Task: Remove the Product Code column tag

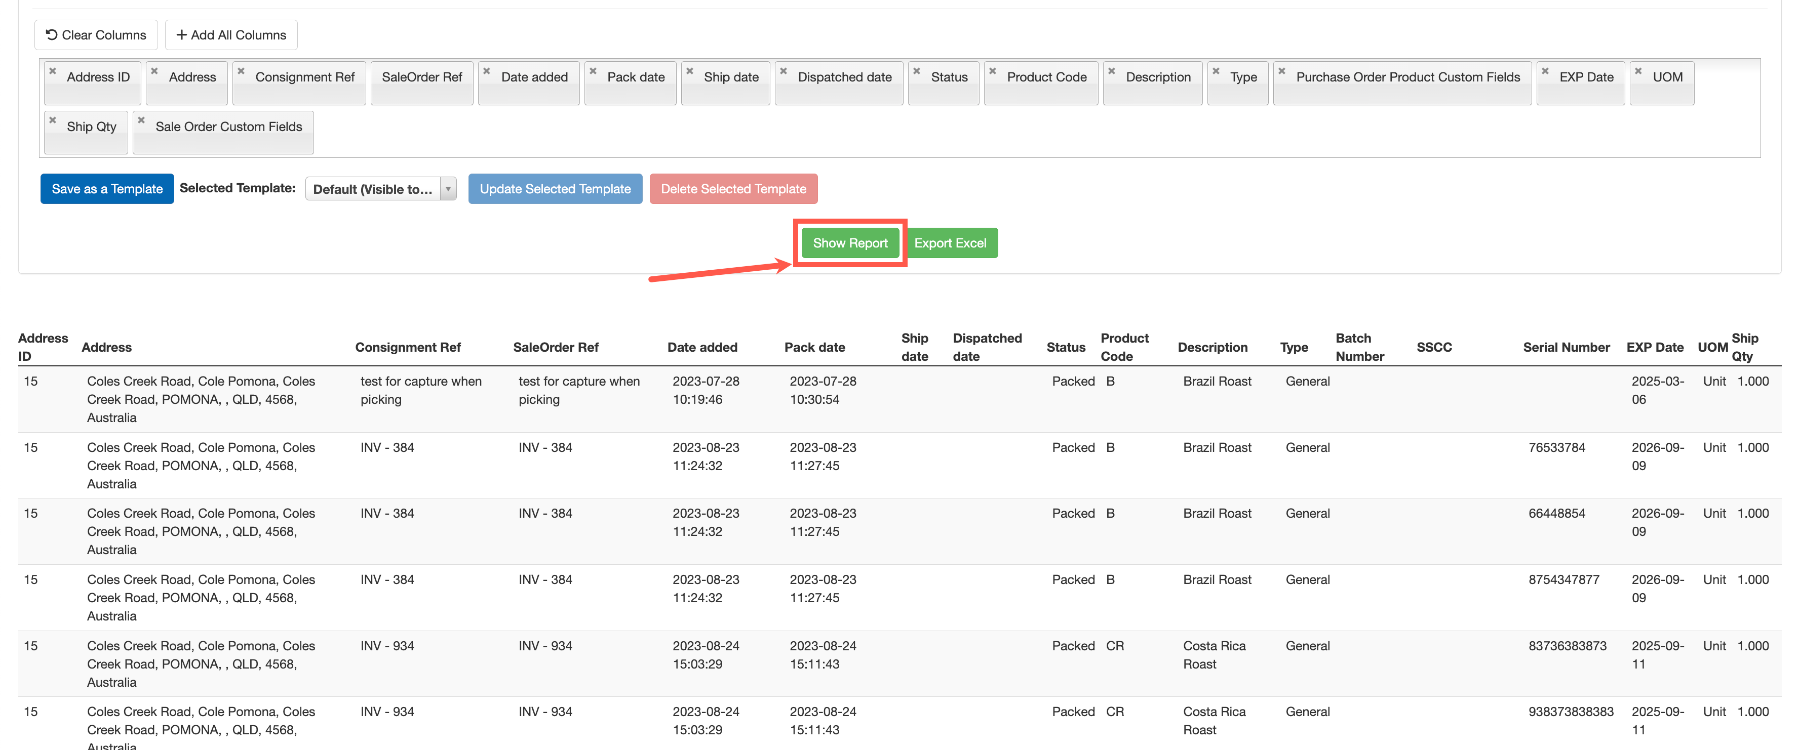Action: (x=992, y=71)
